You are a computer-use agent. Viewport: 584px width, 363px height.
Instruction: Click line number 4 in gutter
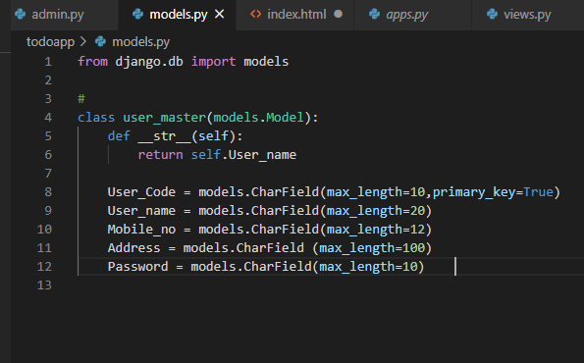tap(48, 118)
